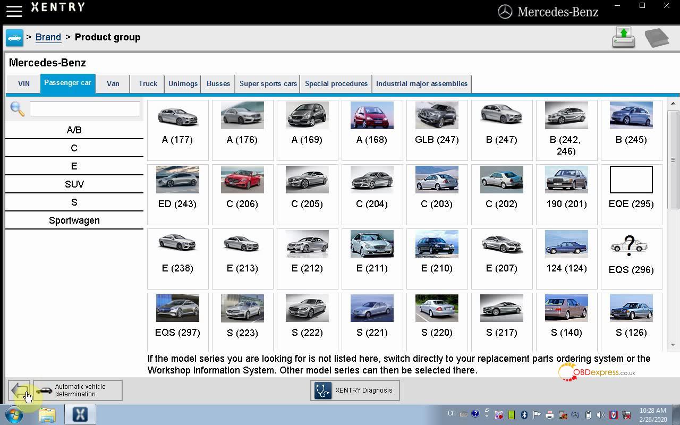The width and height of the screenshot is (680, 425).
Task: Filter by E class
Action: click(x=74, y=166)
